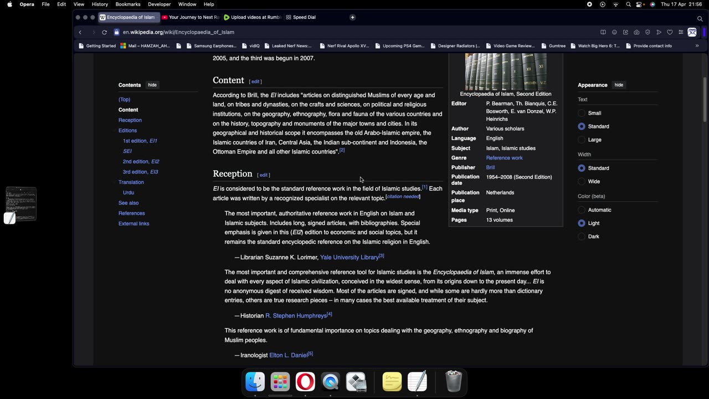Open the Apple menu
This screenshot has width=709, height=399.
pyautogui.click(x=9, y=4)
